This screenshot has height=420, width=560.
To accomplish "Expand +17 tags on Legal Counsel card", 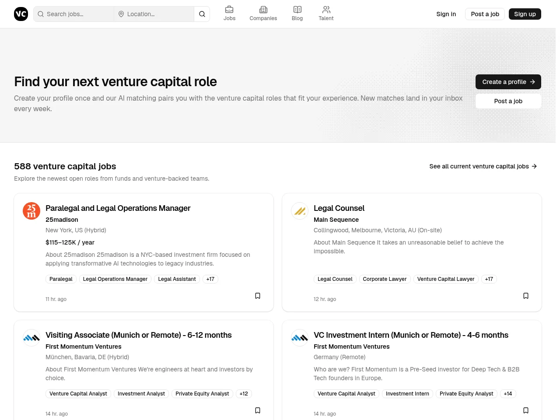I will click(x=489, y=279).
